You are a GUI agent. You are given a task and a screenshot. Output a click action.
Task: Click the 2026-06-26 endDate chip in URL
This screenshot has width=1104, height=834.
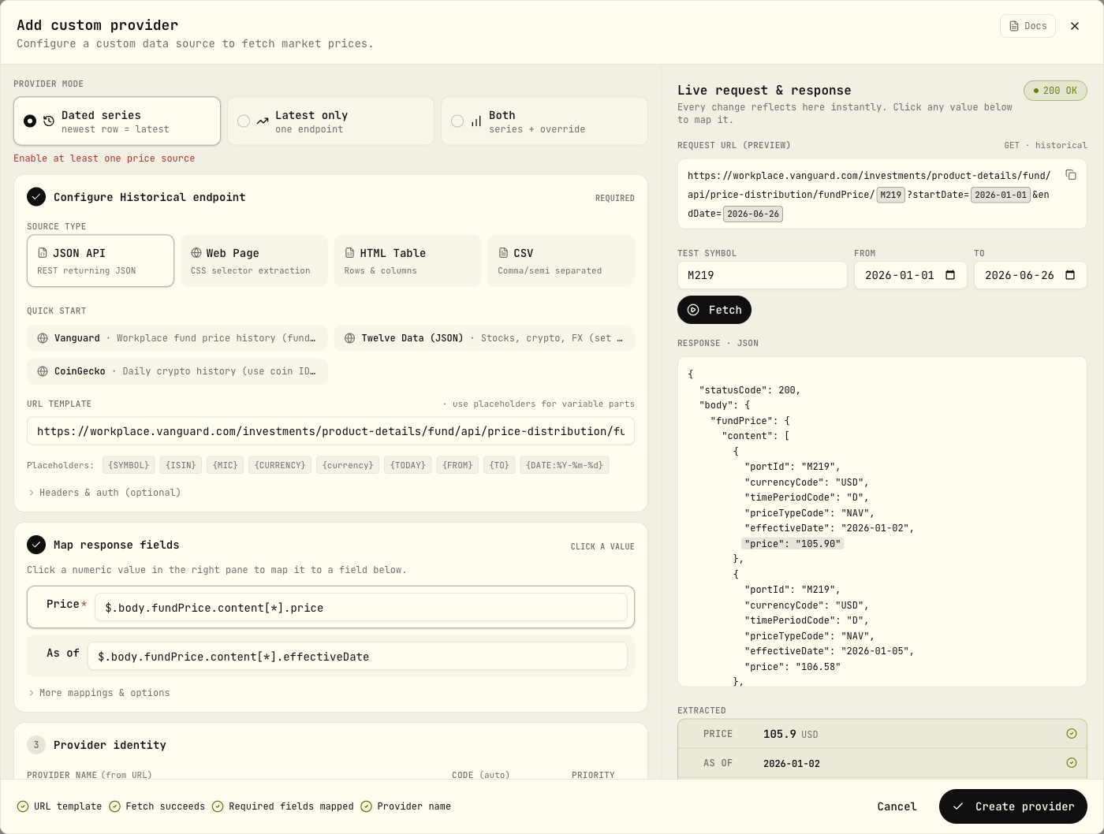tap(753, 214)
